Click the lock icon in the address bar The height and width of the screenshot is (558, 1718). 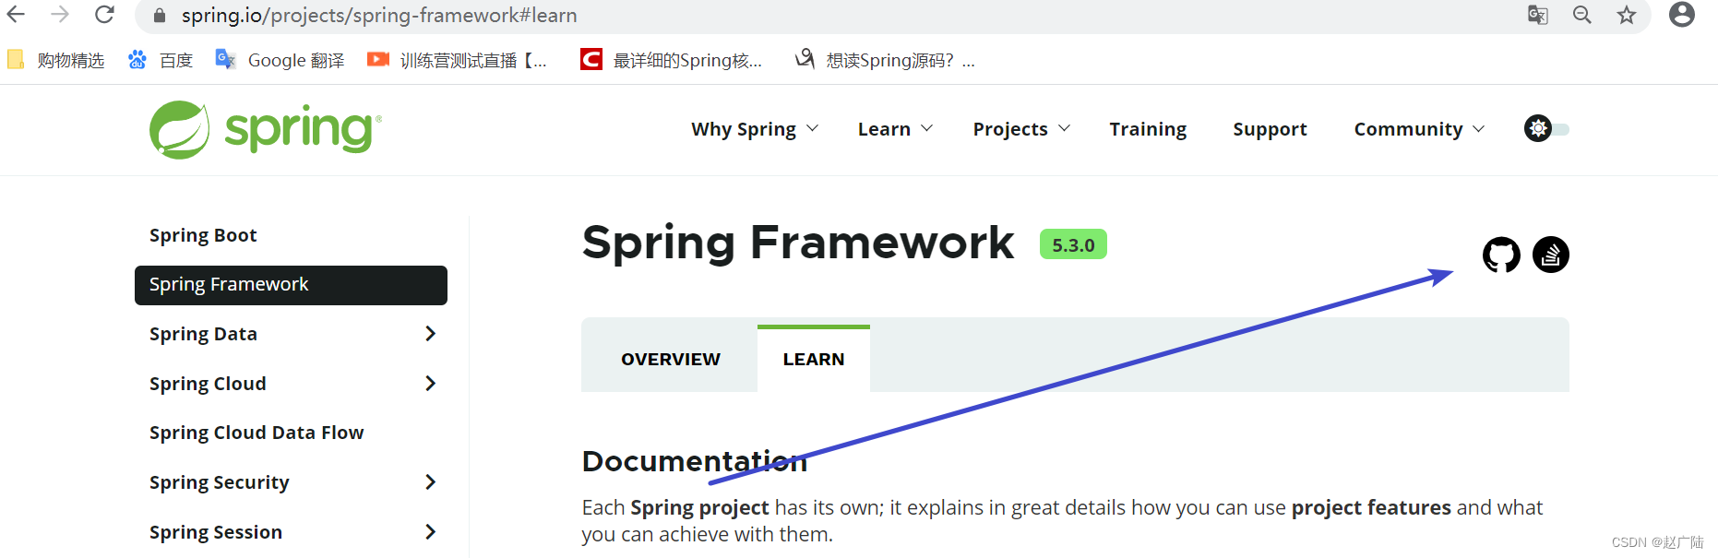[x=159, y=16]
